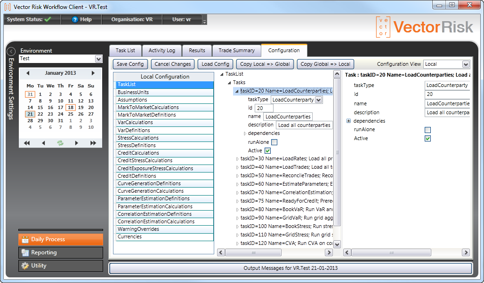Open the taskType dropdown in tree
This screenshot has width=484, height=283.
pyautogui.click(x=319, y=100)
